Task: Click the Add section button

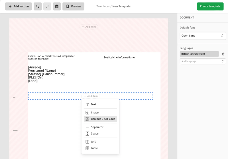Action: point(19,7)
